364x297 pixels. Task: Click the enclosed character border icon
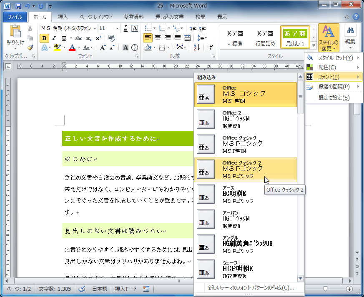coord(135,28)
